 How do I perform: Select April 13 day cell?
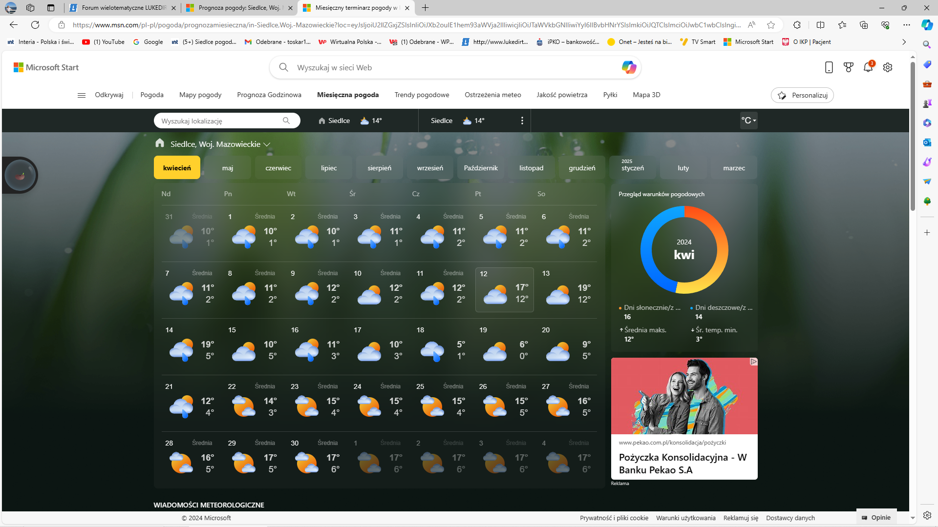click(x=567, y=289)
